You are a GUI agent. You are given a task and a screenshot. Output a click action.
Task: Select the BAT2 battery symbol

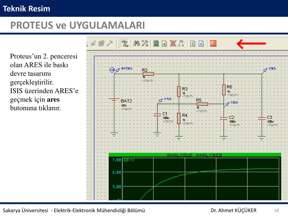tap(114, 100)
